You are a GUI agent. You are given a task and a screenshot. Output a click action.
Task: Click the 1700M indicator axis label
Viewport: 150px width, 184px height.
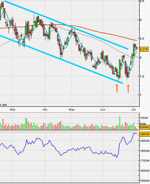(145, 160)
